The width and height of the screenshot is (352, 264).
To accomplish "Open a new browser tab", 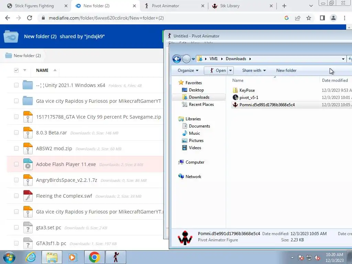I will [x=284, y=6].
